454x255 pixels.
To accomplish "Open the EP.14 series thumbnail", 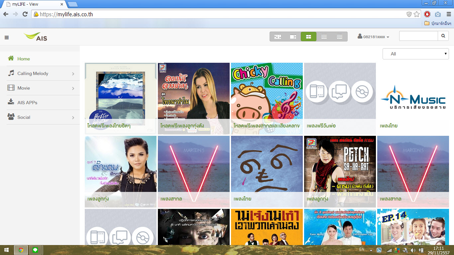I will (x=413, y=227).
